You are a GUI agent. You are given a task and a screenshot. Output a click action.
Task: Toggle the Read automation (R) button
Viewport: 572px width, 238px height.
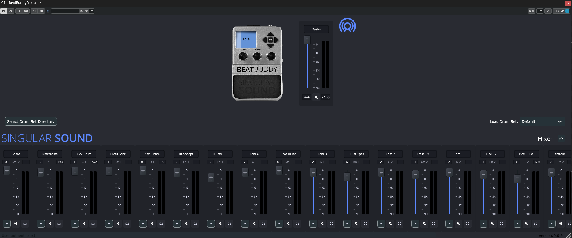19,11
